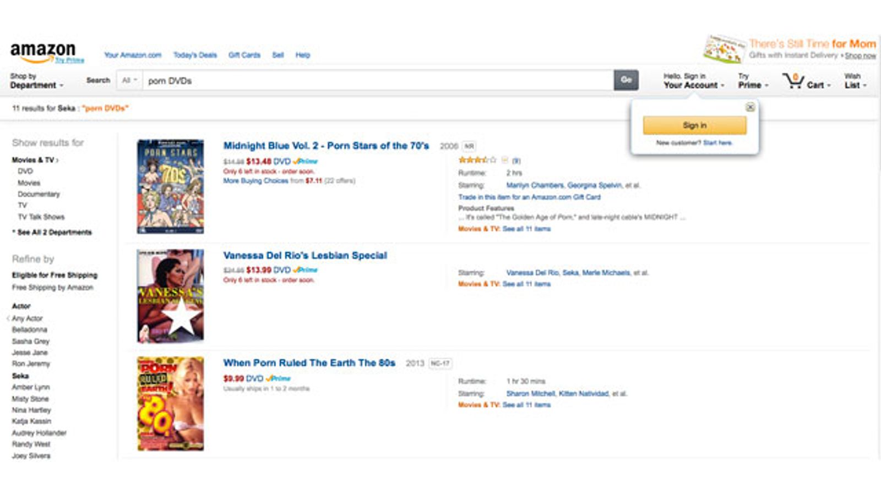Image resolution: width=881 pixels, height=495 pixels.
Task: Open the search category All dropdown
Action: click(x=129, y=80)
